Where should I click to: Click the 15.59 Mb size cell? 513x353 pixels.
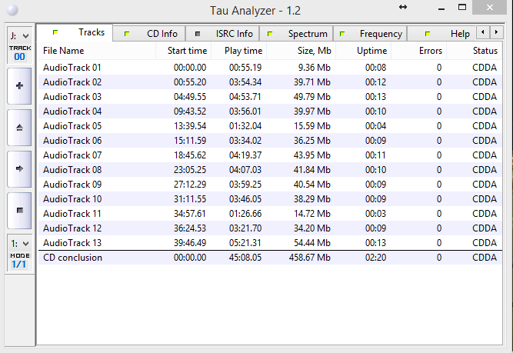point(312,126)
